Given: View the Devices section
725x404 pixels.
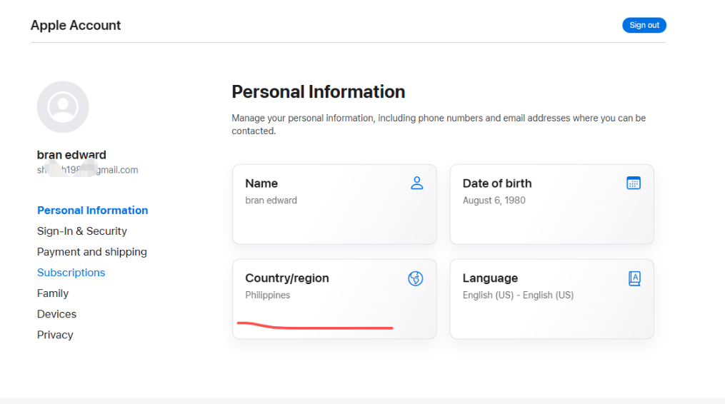Looking at the screenshot, I should (56, 314).
